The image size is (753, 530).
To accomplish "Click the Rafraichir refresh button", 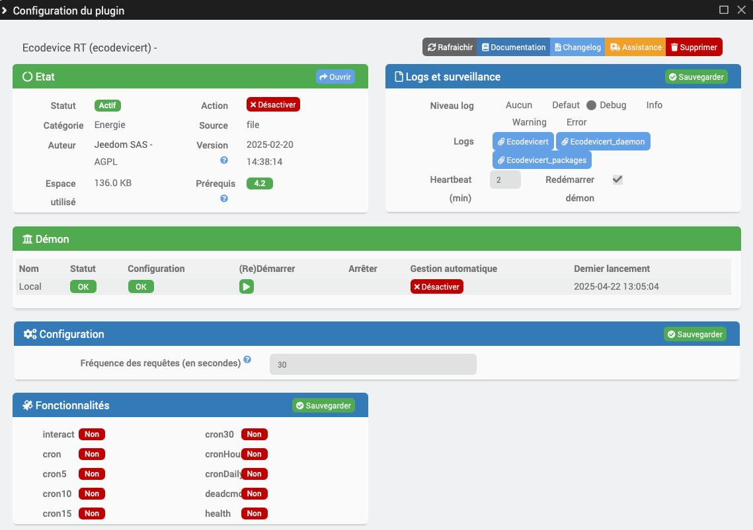I will 450,47.
